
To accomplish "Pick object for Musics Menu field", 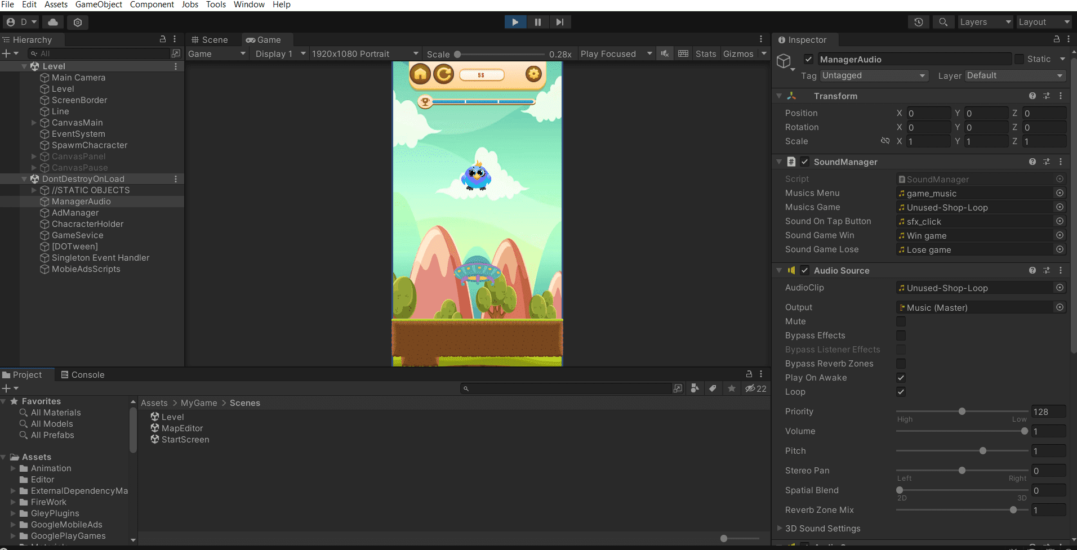I will [x=1060, y=193].
